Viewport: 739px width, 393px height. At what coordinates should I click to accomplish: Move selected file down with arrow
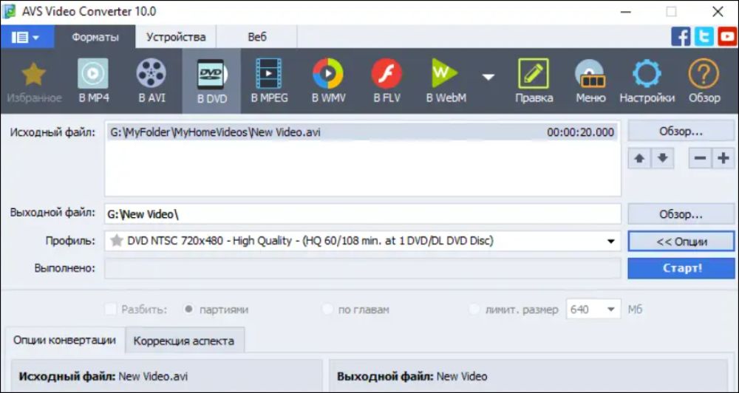point(663,158)
